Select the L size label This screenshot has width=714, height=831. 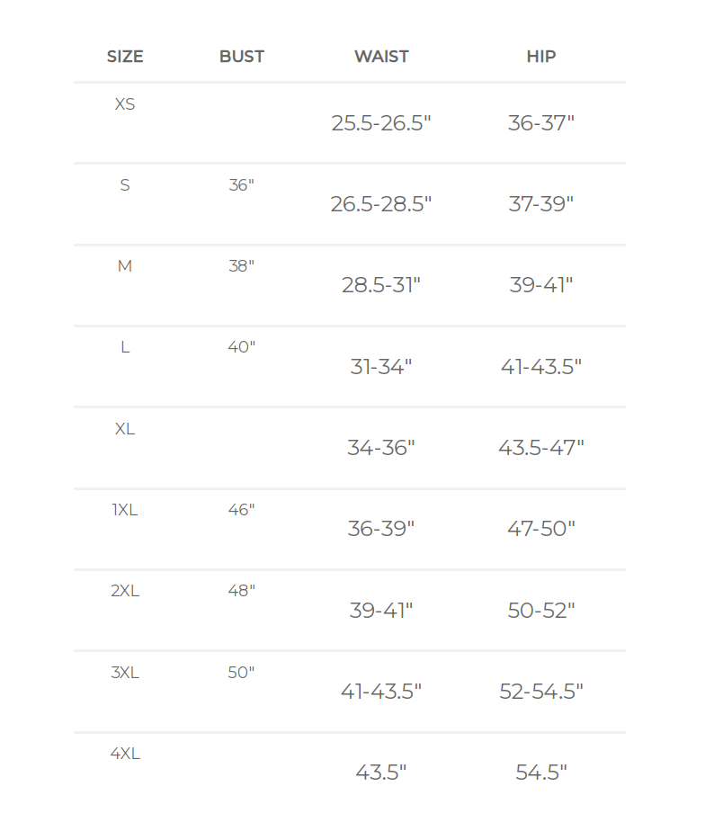[125, 347]
